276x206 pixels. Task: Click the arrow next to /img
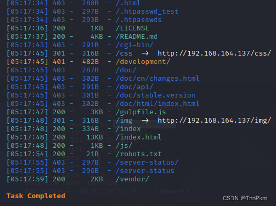[x=145, y=121]
